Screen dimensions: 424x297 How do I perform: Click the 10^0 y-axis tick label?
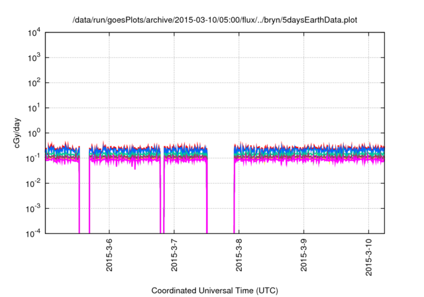click(34, 133)
